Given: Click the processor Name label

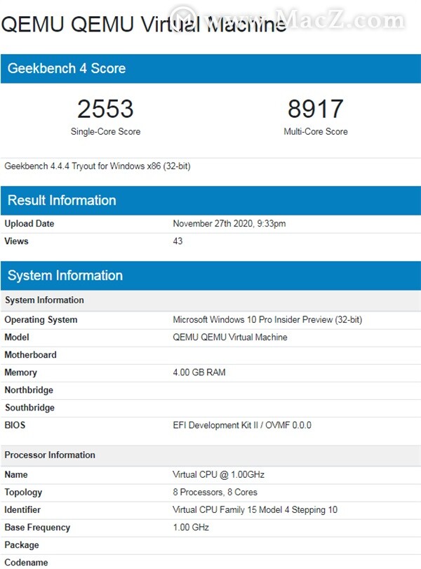Looking at the screenshot, I should tap(16, 475).
